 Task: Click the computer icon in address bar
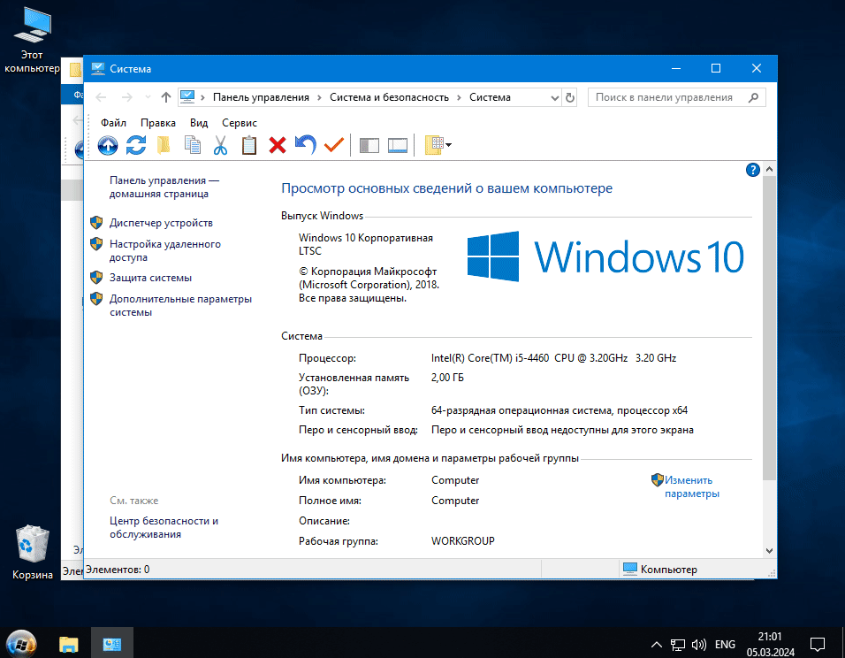(187, 97)
